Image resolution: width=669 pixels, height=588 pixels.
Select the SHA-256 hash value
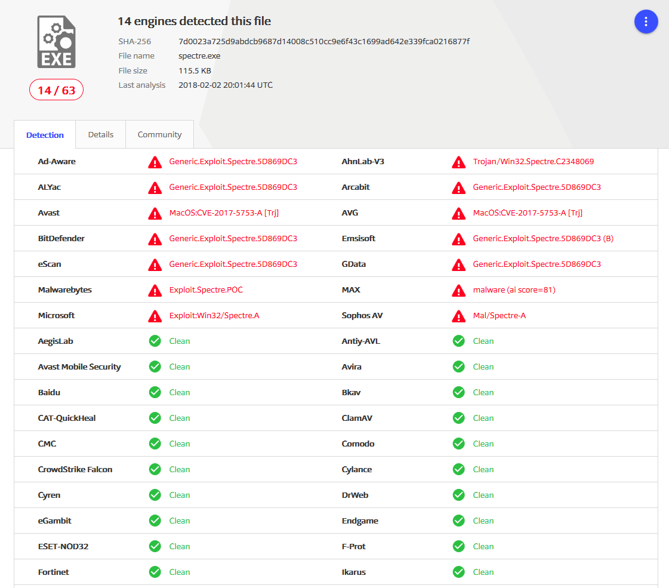[x=324, y=41]
